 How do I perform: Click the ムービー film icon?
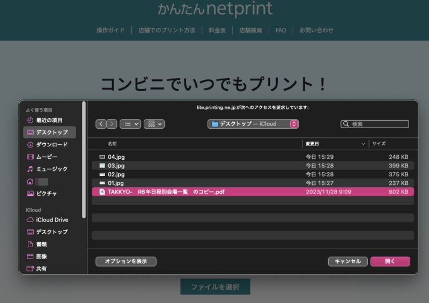click(x=30, y=157)
